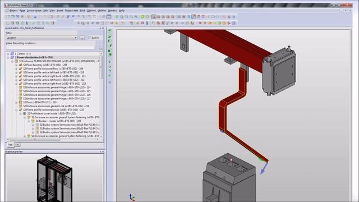Click the green round icon in second toolbar row
Image resolution: width=359 pixels, height=202 pixels.
point(219,23)
